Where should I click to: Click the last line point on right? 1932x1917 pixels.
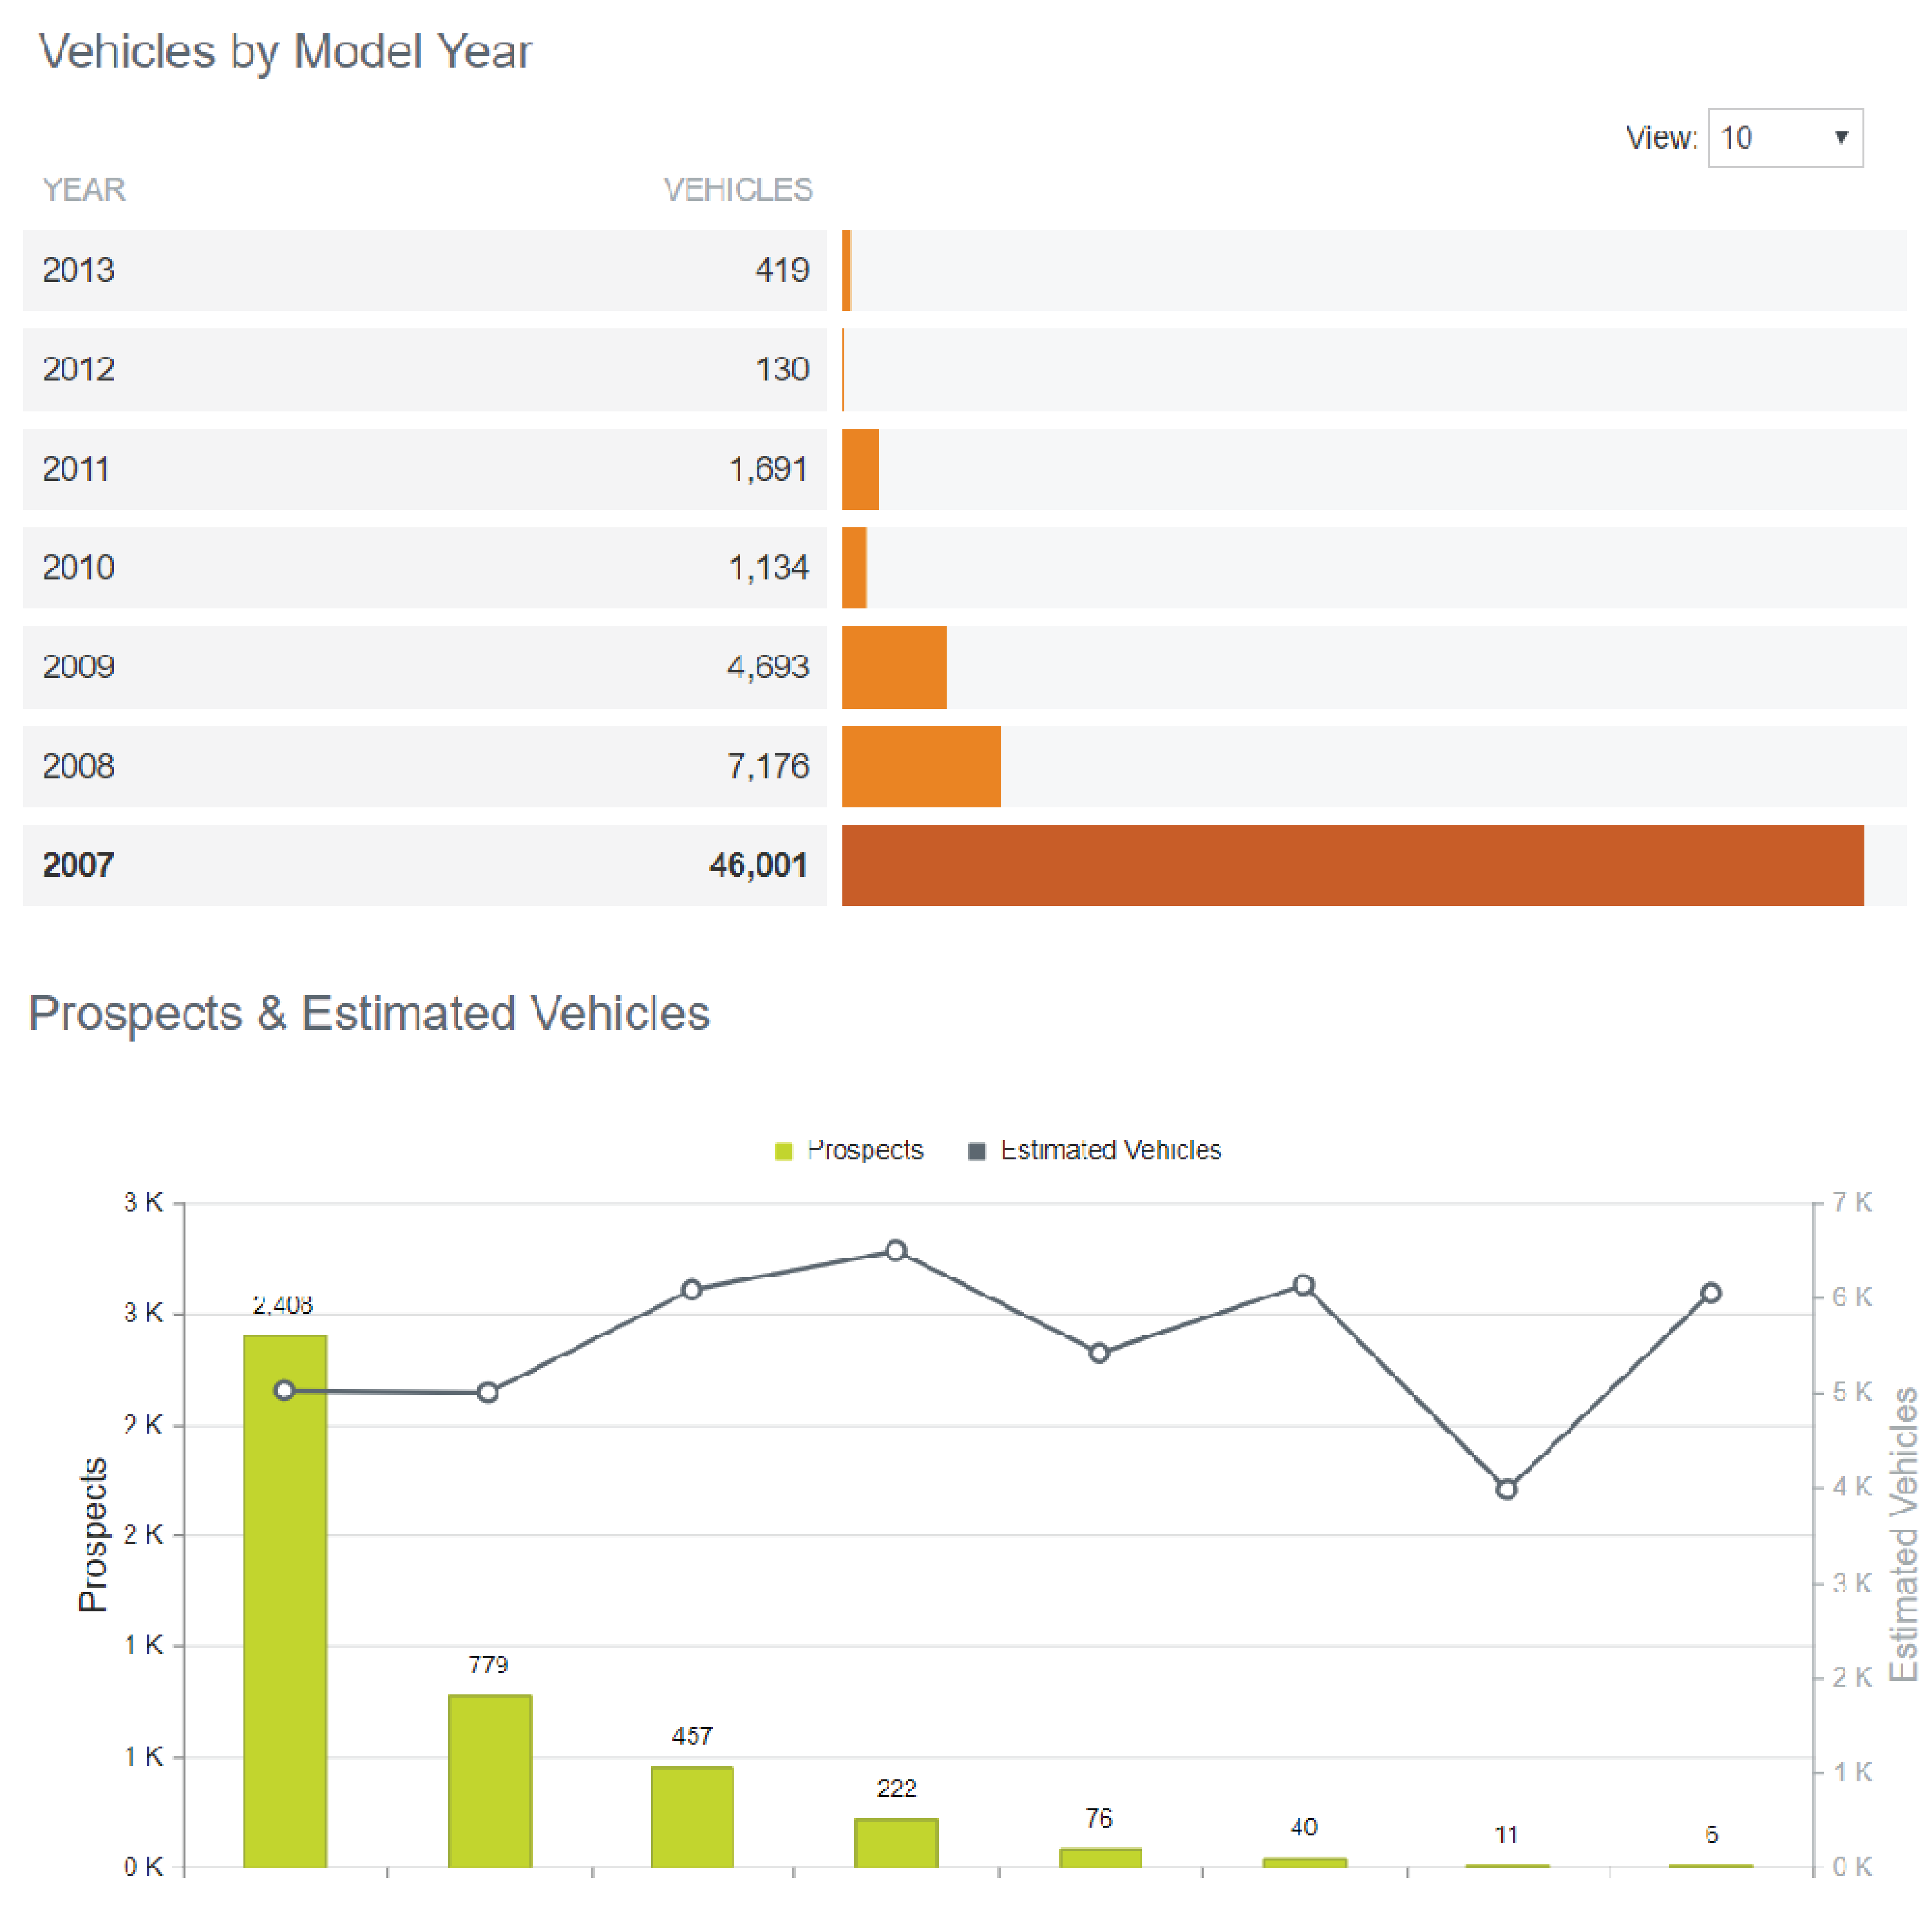click(1711, 1293)
